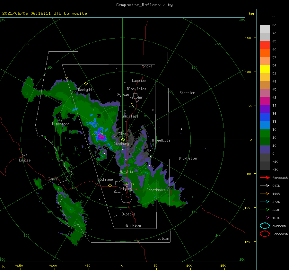Pick the cyan 27ZW arrow legend icon
This screenshot has width=289, height=270.
pos(265,202)
